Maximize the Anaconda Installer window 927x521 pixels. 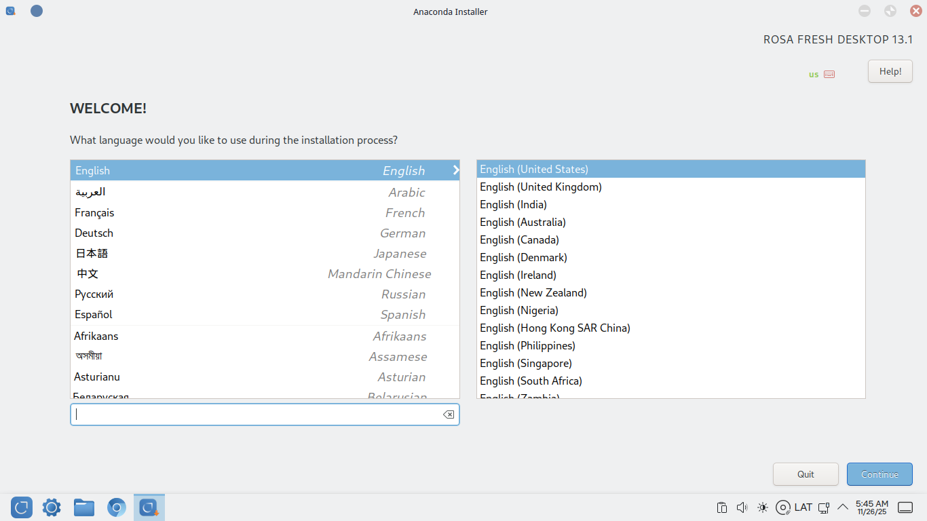point(890,11)
